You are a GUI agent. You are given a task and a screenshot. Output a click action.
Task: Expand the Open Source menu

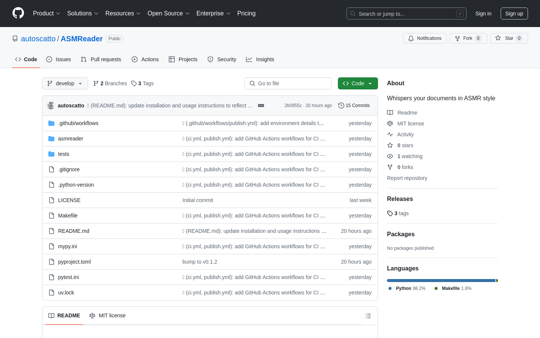pos(169,14)
